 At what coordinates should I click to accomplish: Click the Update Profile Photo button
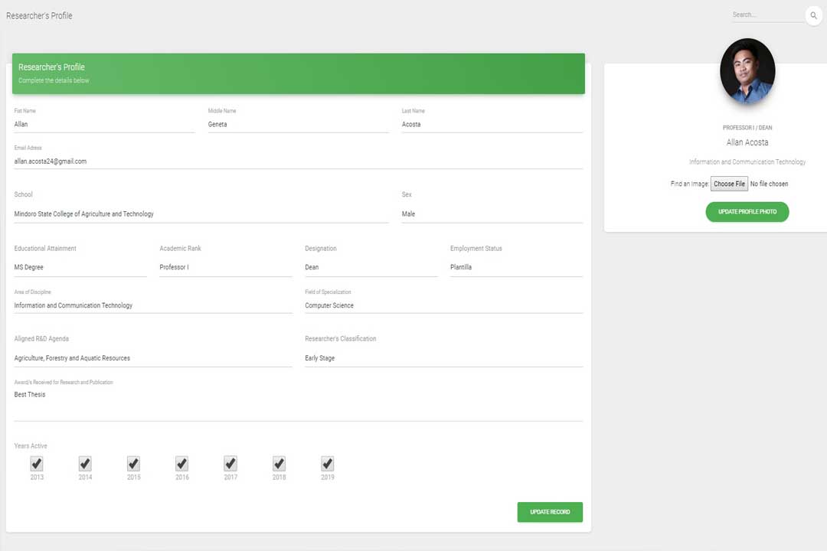(747, 212)
